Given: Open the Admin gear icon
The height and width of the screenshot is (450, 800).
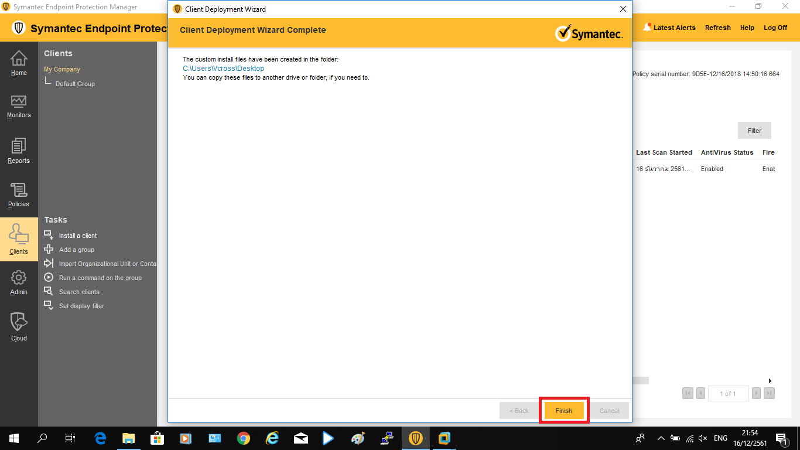Looking at the screenshot, I should tap(19, 278).
